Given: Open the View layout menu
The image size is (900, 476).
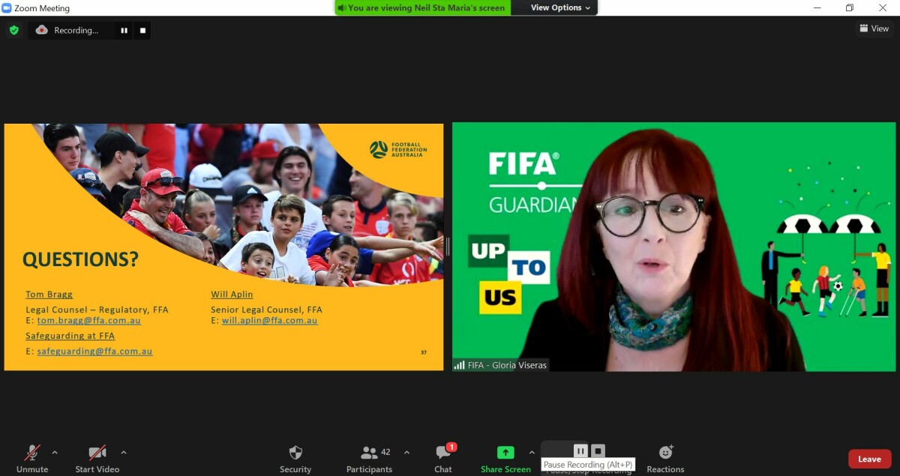Looking at the screenshot, I should 874,28.
